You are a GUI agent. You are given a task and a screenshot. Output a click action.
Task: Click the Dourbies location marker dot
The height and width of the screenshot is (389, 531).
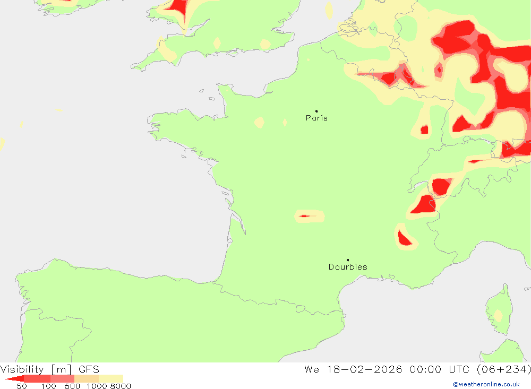click(x=348, y=260)
